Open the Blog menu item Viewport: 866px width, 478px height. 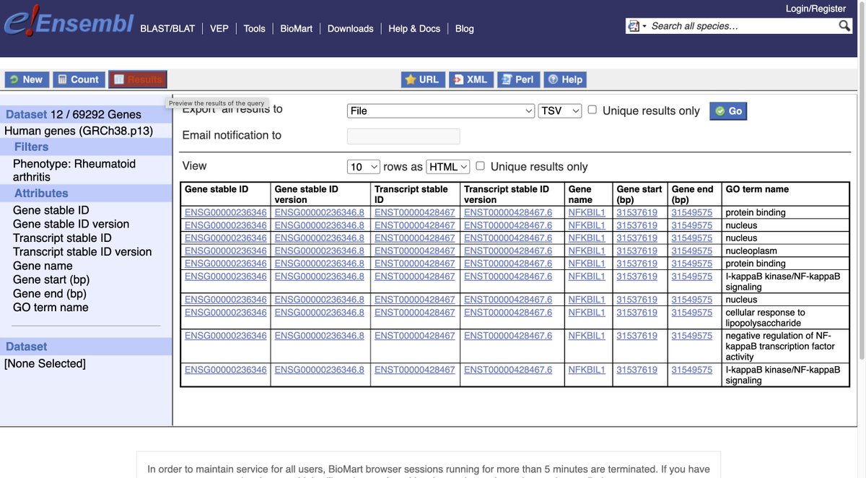pyautogui.click(x=465, y=28)
